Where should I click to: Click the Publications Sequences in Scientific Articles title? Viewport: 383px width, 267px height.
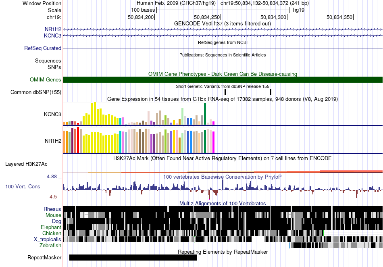point(223,55)
